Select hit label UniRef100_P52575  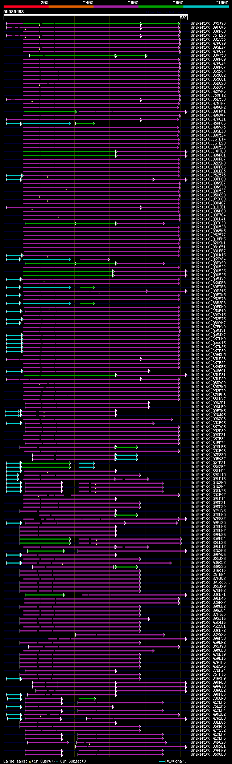208,175
